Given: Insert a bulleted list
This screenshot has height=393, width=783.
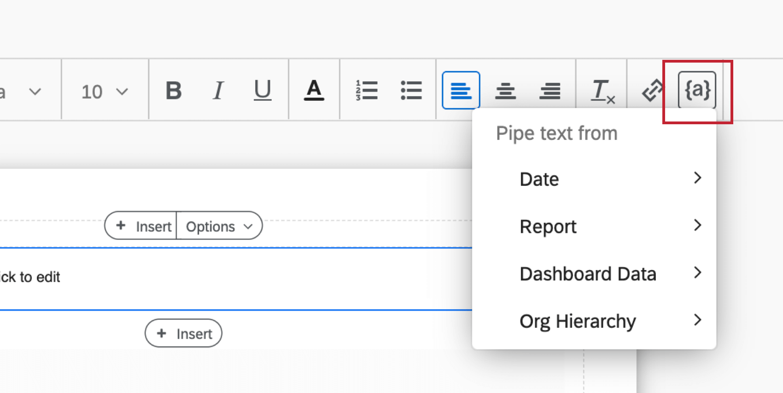Looking at the screenshot, I should 411,90.
